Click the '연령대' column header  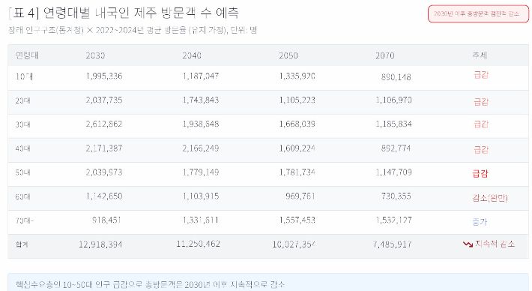tap(27, 55)
